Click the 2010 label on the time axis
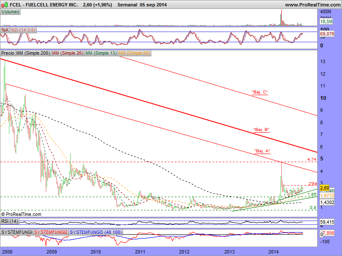The image size is (342, 256). click(x=96, y=252)
